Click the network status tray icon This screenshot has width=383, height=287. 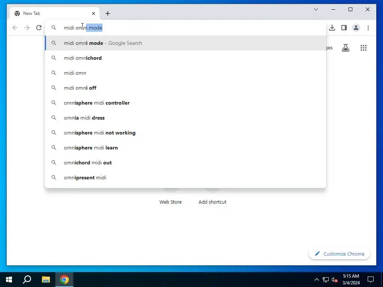coord(326,280)
